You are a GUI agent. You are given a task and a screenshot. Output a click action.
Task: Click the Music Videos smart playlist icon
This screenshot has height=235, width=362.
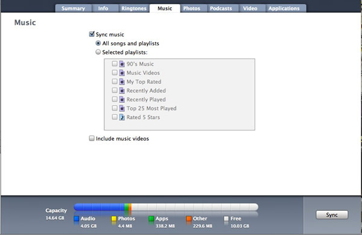tap(122, 72)
